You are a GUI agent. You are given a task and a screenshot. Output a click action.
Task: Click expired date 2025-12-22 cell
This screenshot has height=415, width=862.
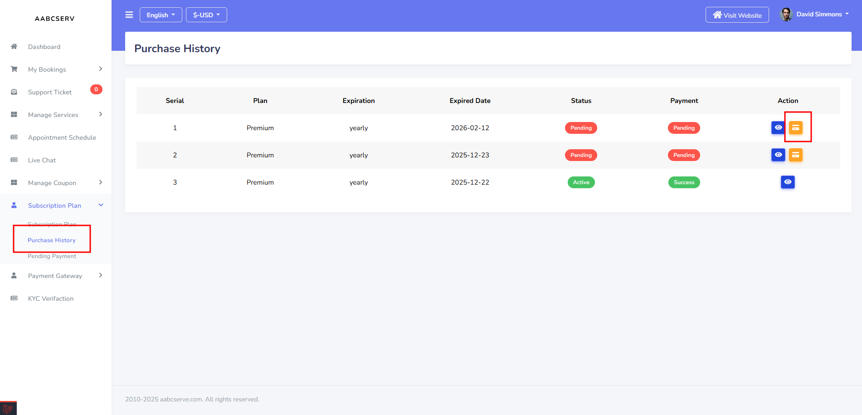click(470, 182)
